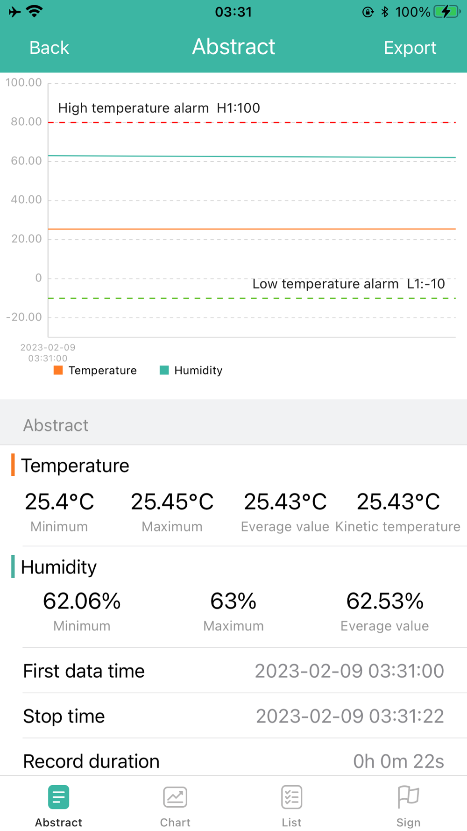
Task: Tap the Kinetic temperature value
Action: [398, 502]
